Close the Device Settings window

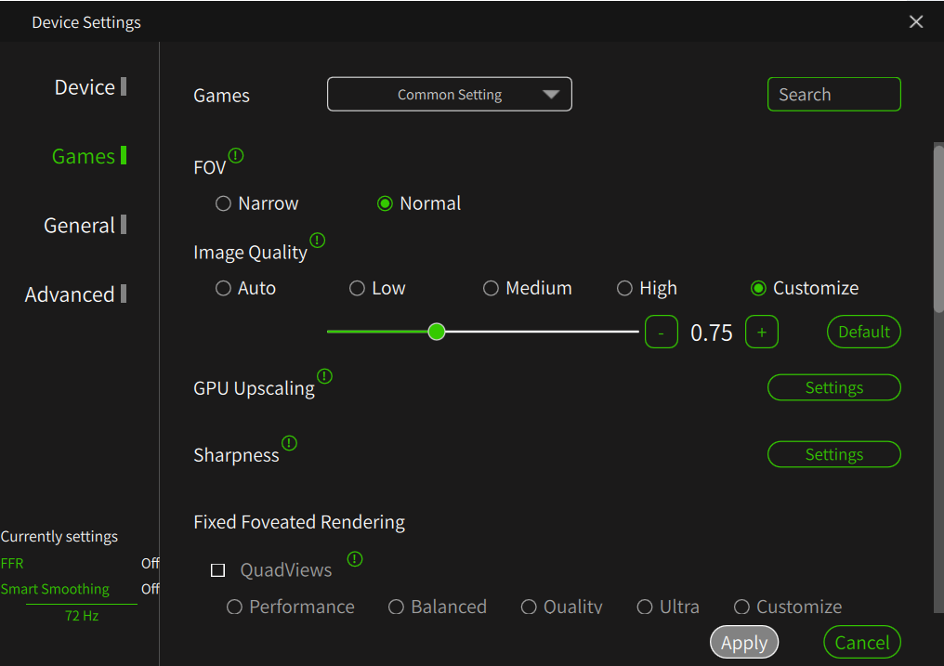coord(916,21)
